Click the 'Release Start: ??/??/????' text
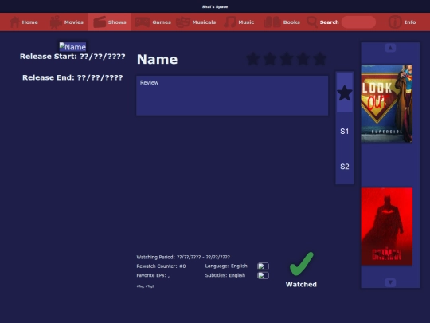Image resolution: width=430 pixels, height=323 pixels. pyautogui.click(x=72, y=57)
